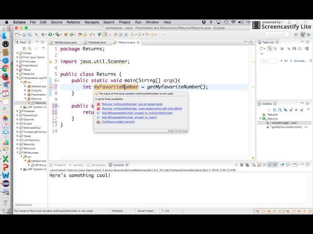Open Outline view menu triangle
This screenshot has height=234, width=313.
coord(308,109)
